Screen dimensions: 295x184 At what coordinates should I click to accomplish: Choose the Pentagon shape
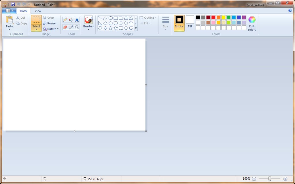pyautogui.click(x=111, y=23)
